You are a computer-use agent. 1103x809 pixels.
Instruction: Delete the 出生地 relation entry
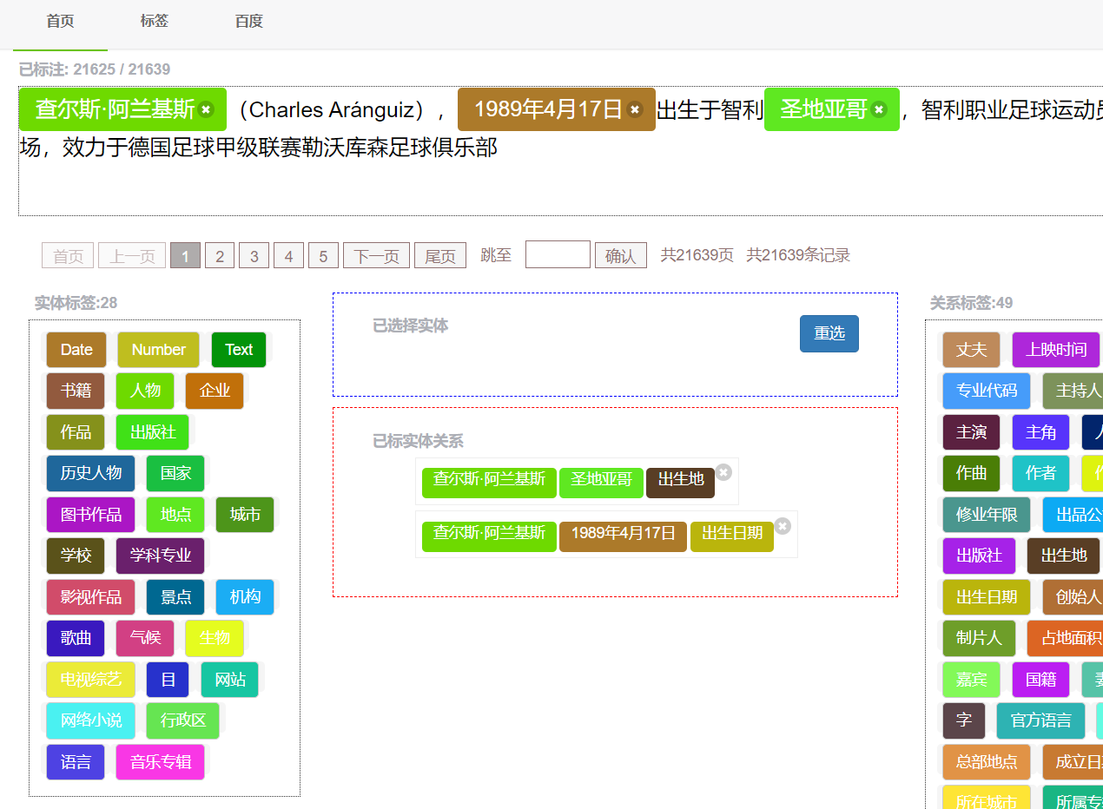click(723, 471)
